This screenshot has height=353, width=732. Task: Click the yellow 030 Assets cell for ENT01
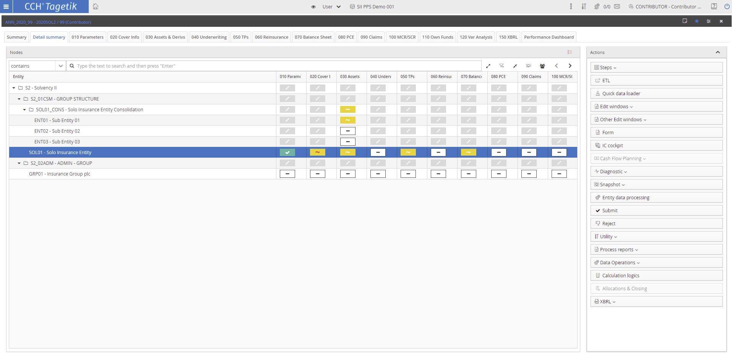tap(347, 120)
